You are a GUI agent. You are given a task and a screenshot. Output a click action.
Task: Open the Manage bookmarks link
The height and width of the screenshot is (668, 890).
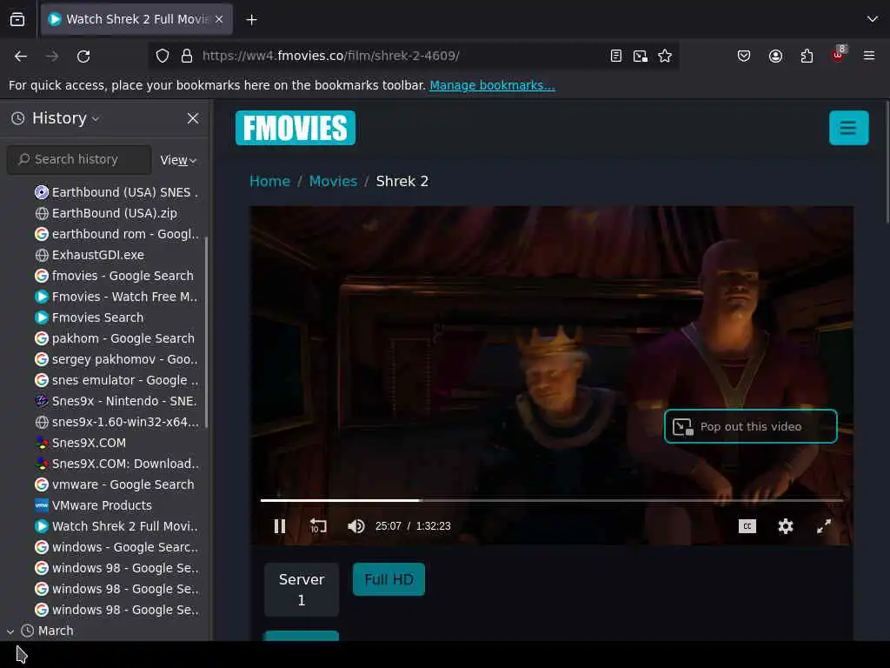492,85
